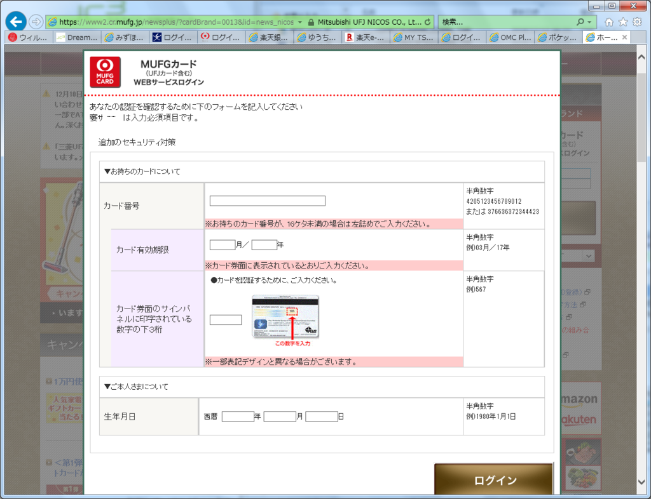Click the 3-digit security code field
651x499 pixels.
226,319
